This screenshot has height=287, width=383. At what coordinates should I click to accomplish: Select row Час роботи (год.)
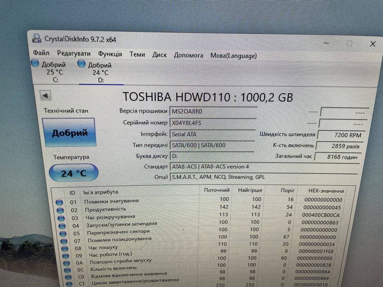pyautogui.click(x=199, y=253)
